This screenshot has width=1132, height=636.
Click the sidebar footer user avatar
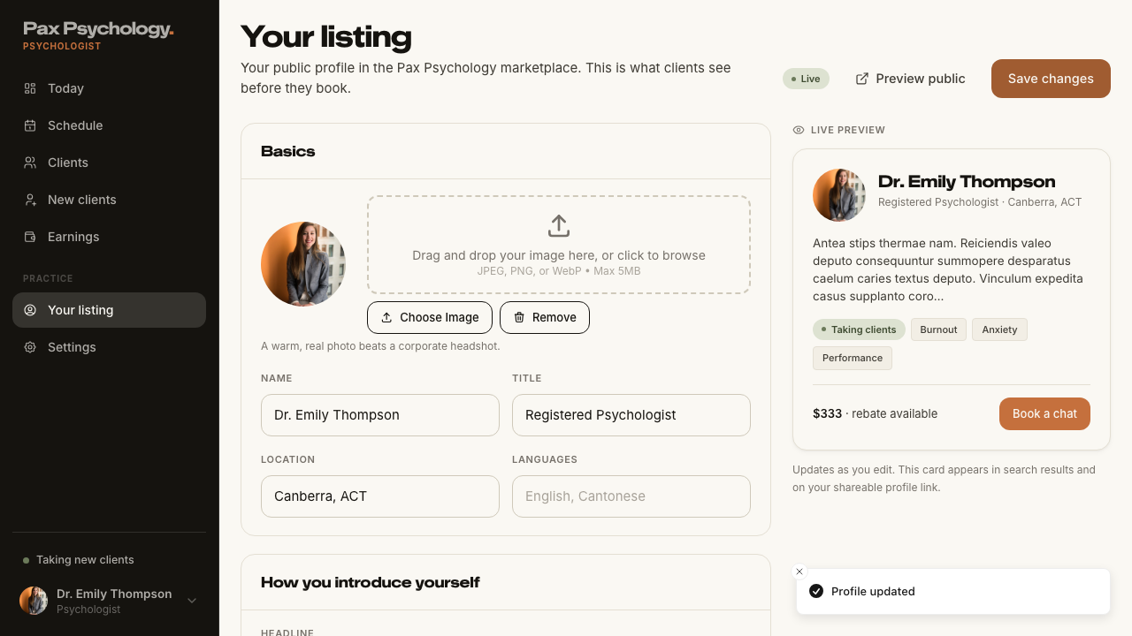[x=34, y=601]
